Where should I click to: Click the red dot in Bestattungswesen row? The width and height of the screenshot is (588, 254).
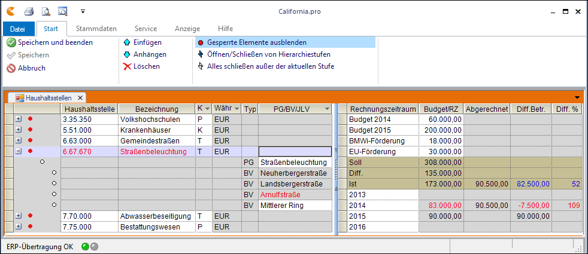click(x=31, y=227)
